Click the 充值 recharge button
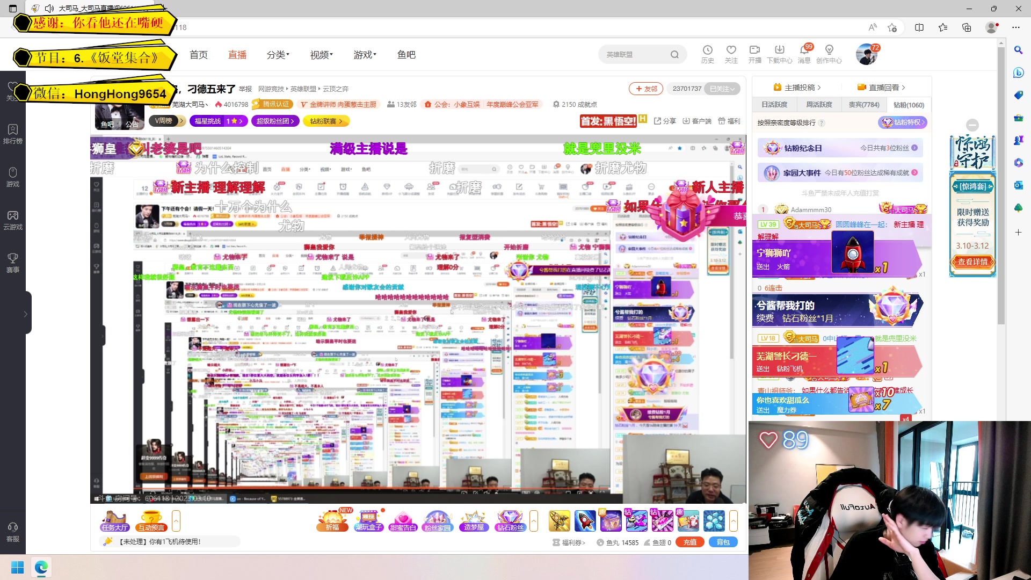The height and width of the screenshot is (580, 1031). click(690, 542)
